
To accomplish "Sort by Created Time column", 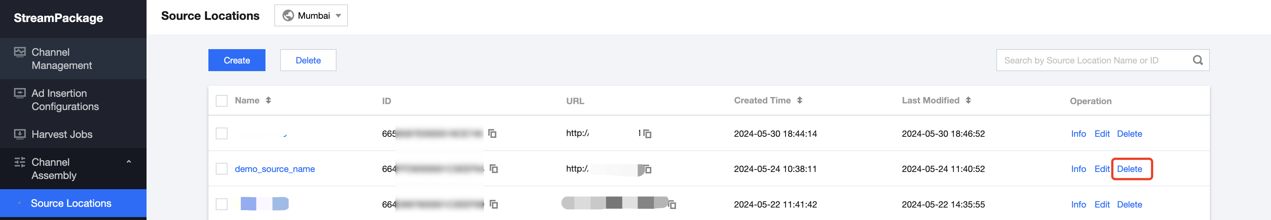I will 799,100.
